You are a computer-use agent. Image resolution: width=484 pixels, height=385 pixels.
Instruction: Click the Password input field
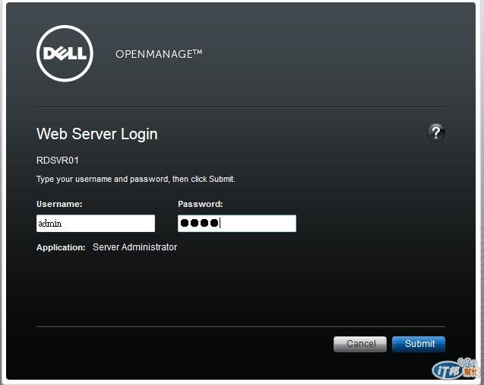(237, 223)
